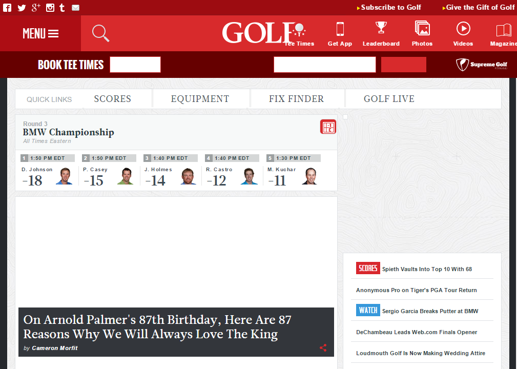This screenshot has width=517, height=369.
Task: Click the red SCORES tag badge
Action: [x=368, y=268]
